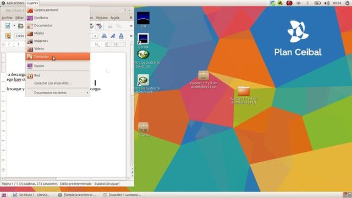Expand the standard toolbar overflow chevron

131,26
